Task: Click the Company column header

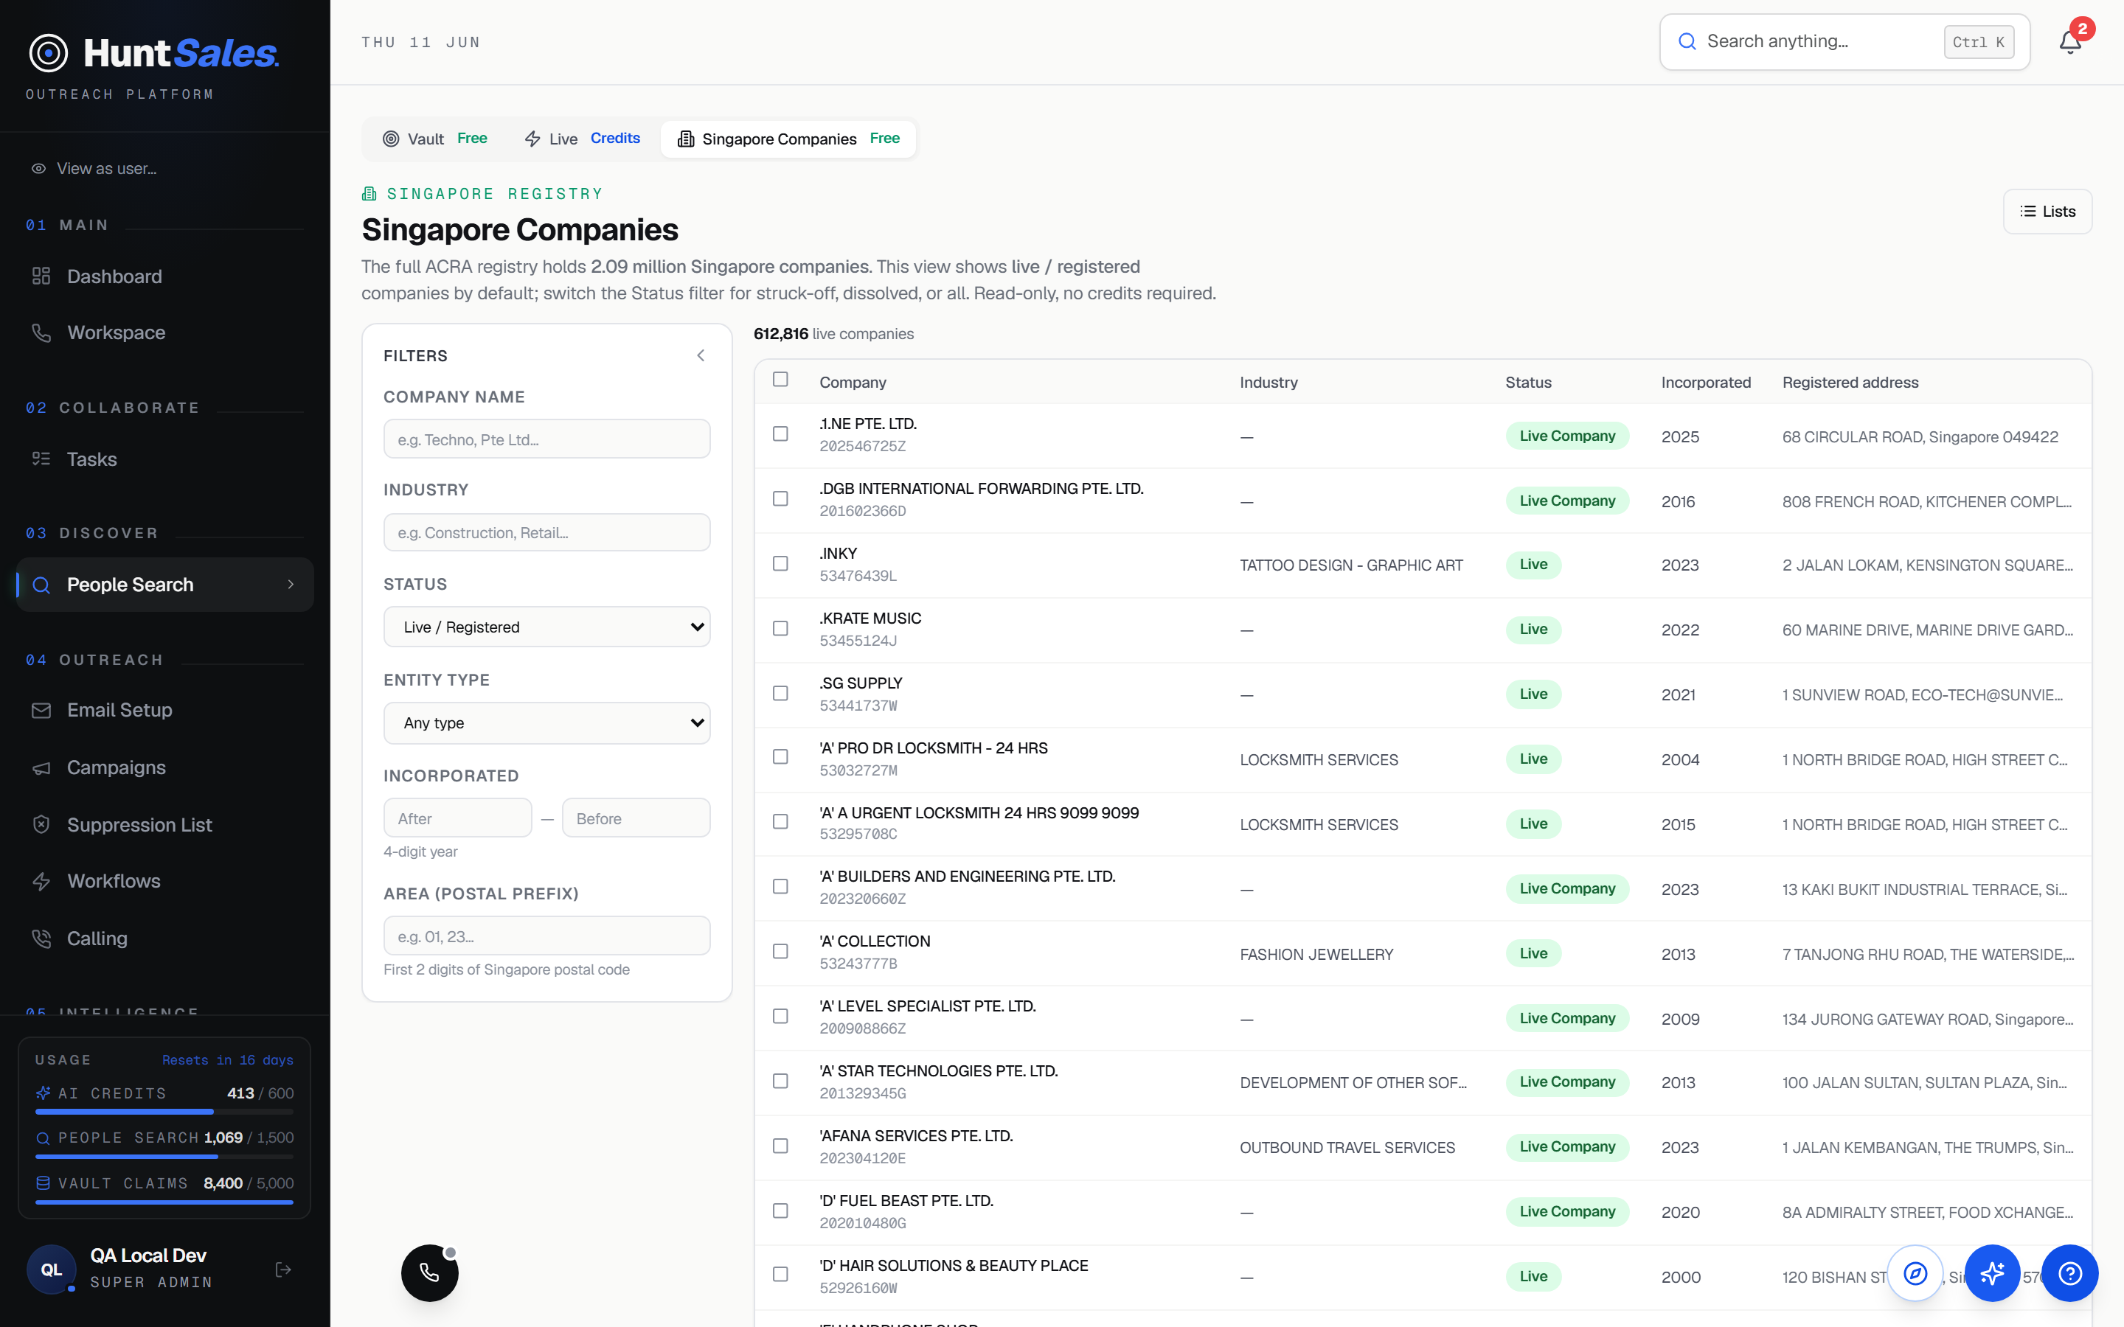Action: (853, 383)
